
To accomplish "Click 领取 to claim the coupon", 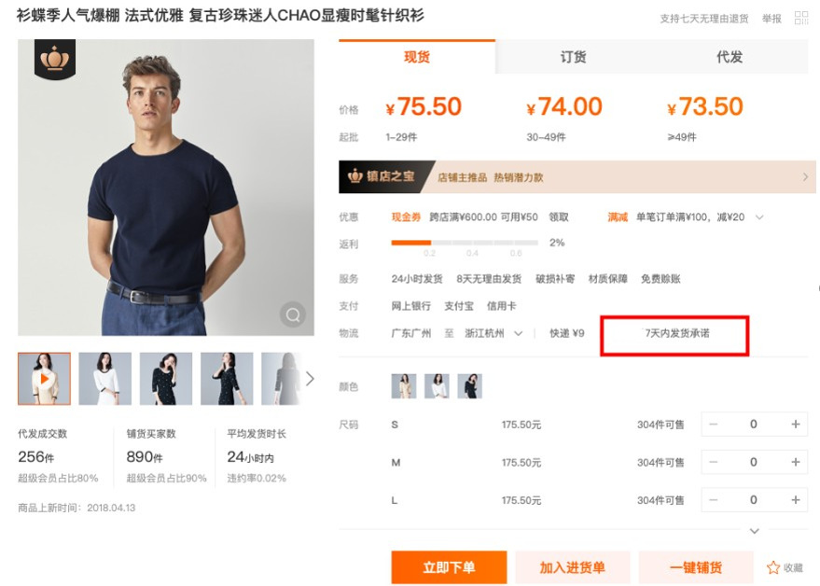I will (x=558, y=217).
